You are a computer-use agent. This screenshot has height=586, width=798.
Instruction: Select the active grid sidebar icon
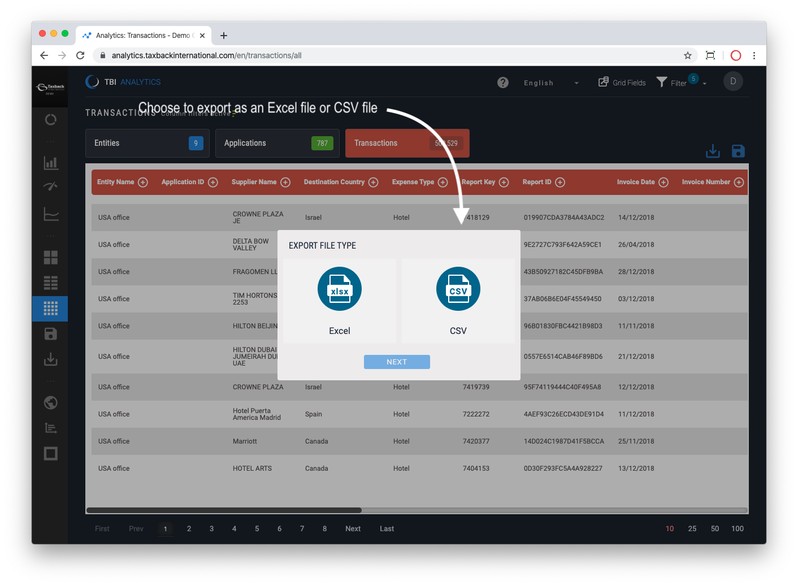tap(50, 309)
